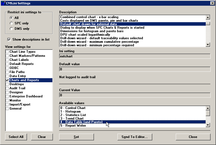Check the Enterprise Dashboard checkbox

pos(7,96)
